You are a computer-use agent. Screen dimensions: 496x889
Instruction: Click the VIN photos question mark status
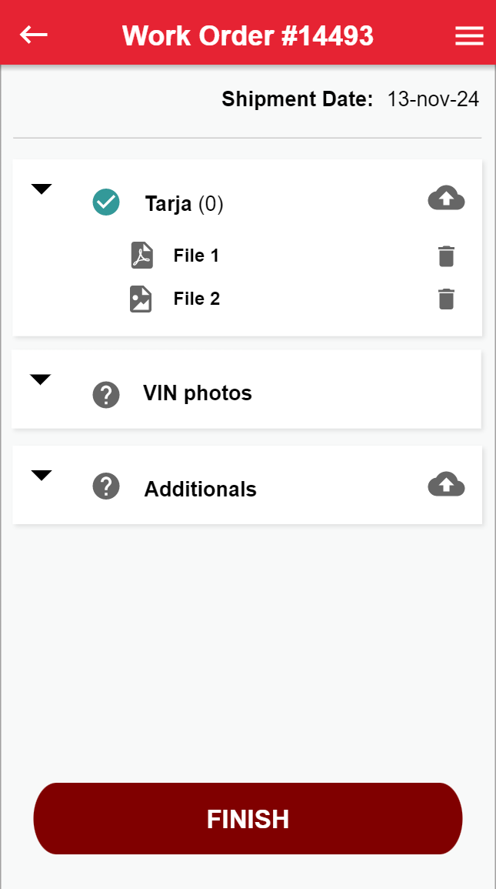(106, 394)
